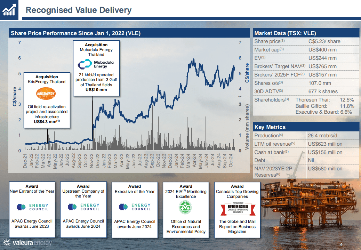Click the US$10 mm value in Mubadala callout
Screen dimensions: 361x250
pyautogui.click(x=96, y=90)
